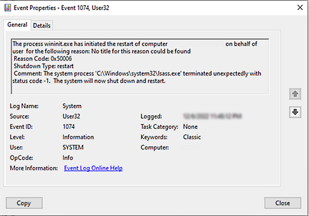
Task: Click the Keywords value Classic
Action: click(192, 137)
